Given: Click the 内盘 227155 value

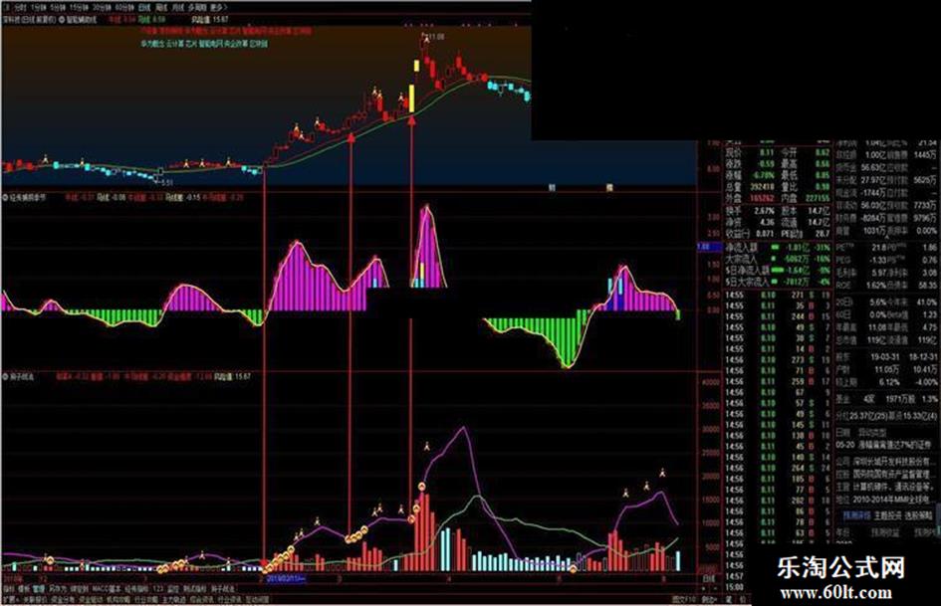Looking at the screenshot, I should pyautogui.click(x=817, y=197).
